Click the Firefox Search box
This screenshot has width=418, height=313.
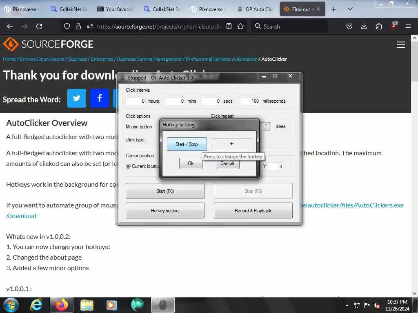click(289, 26)
